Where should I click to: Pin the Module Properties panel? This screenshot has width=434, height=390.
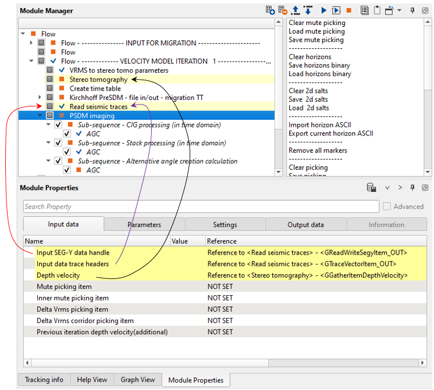pyautogui.click(x=412, y=188)
